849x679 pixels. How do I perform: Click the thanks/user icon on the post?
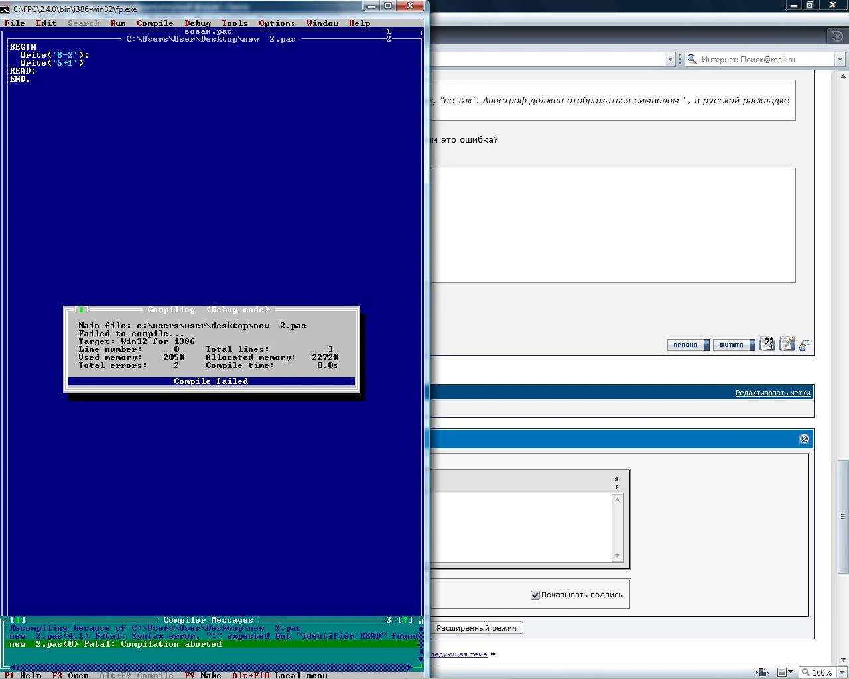pyautogui.click(x=804, y=345)
